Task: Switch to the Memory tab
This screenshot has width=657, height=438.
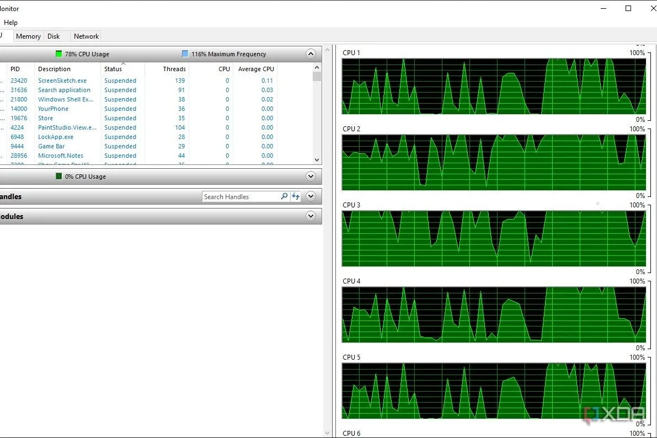Action: [x=28, y=36]
